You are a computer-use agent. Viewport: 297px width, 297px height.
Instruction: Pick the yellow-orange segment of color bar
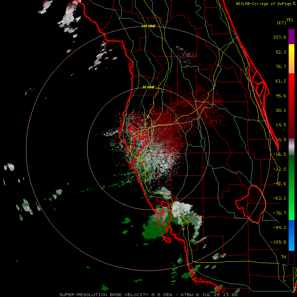coord(291,59)
